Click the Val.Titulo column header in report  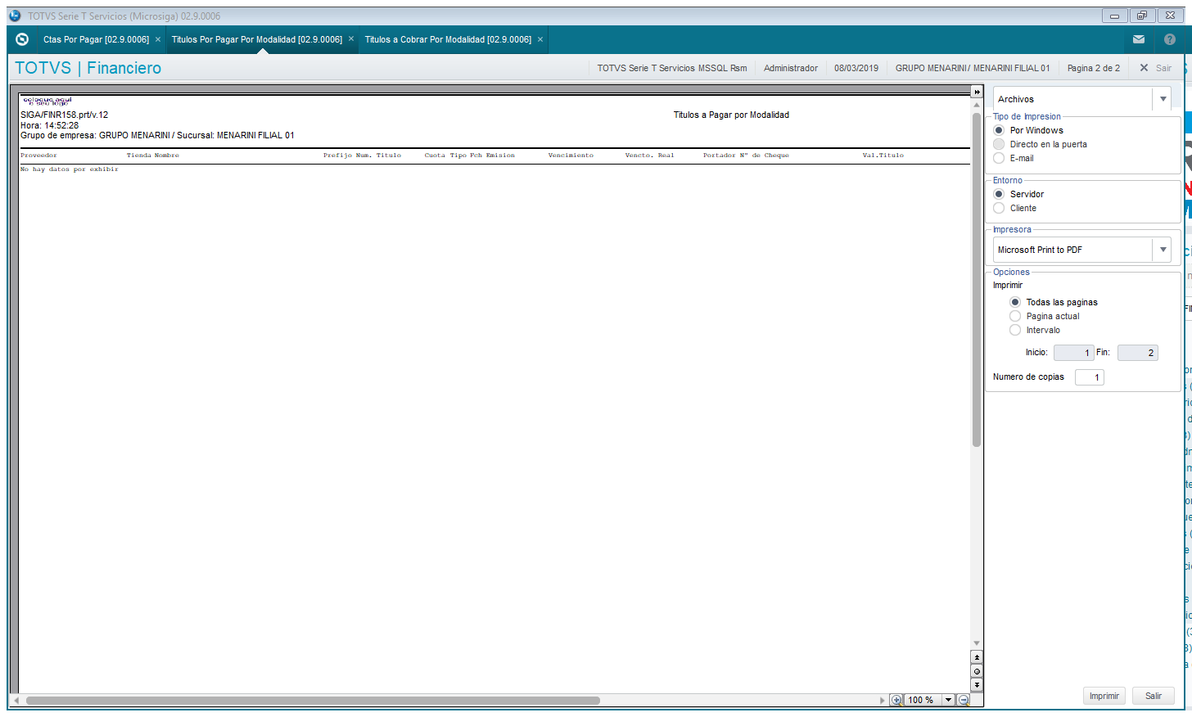[x=883, y=156]
